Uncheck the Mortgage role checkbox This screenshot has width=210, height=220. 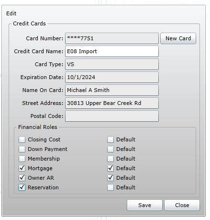coord(22,168)
